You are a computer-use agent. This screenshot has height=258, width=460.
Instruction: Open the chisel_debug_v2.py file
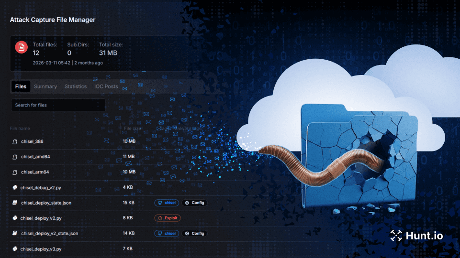tap(41, 188)
